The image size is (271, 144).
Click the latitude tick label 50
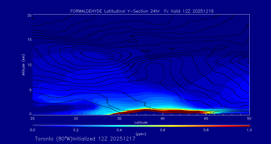(x=249, y=118)
